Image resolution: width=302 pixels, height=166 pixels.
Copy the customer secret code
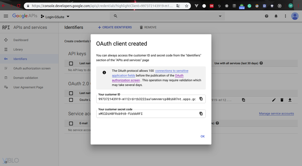point(201,114)
